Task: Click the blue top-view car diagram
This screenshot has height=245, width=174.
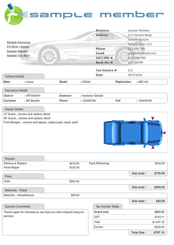Action: click(x=132, y=133)
